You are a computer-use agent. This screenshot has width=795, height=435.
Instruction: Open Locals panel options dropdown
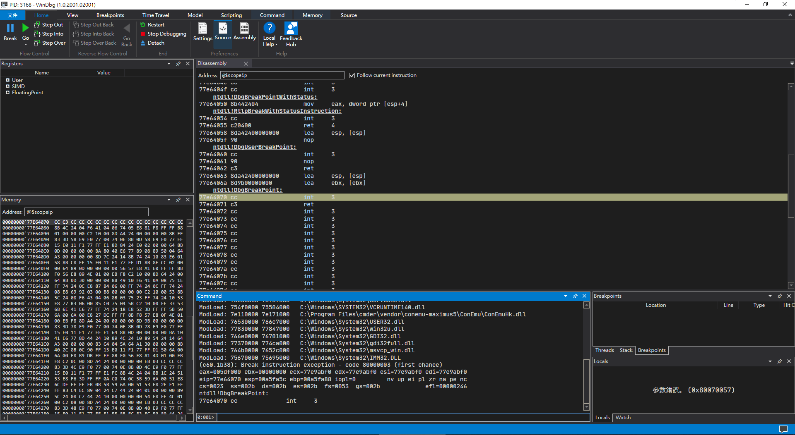[770, 361]
